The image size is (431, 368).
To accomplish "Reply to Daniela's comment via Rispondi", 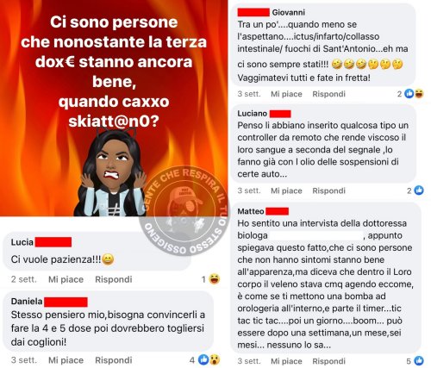I will pyautogui.click(x=114, y=360).
